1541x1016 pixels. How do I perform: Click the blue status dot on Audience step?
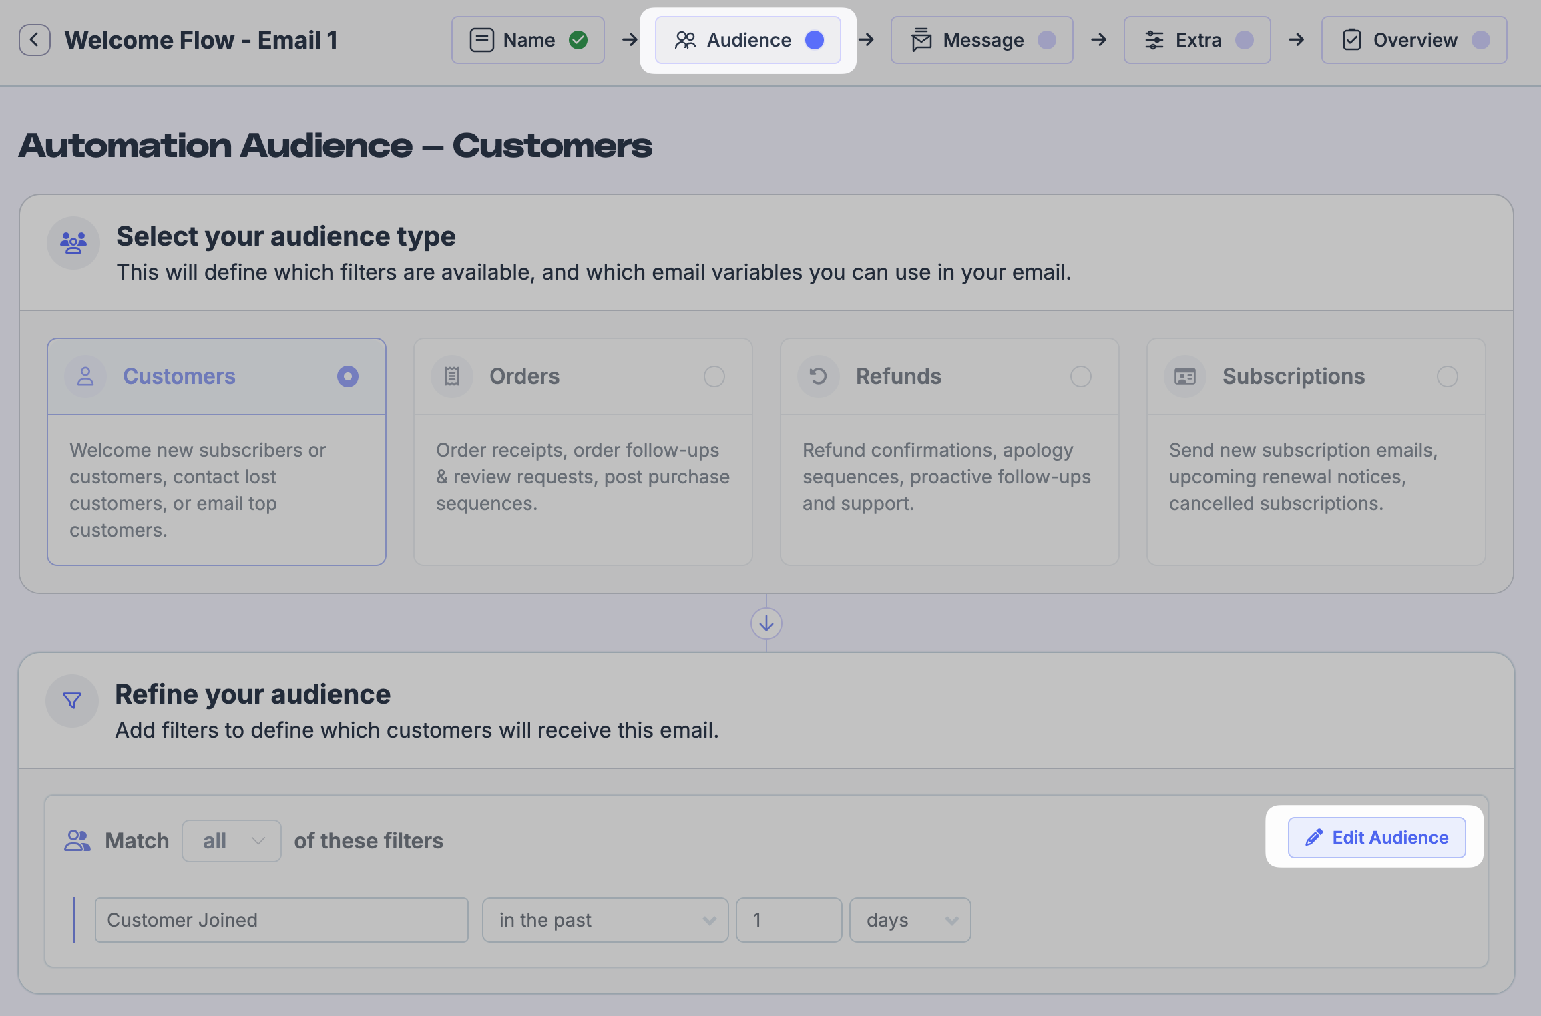point(815,40)
